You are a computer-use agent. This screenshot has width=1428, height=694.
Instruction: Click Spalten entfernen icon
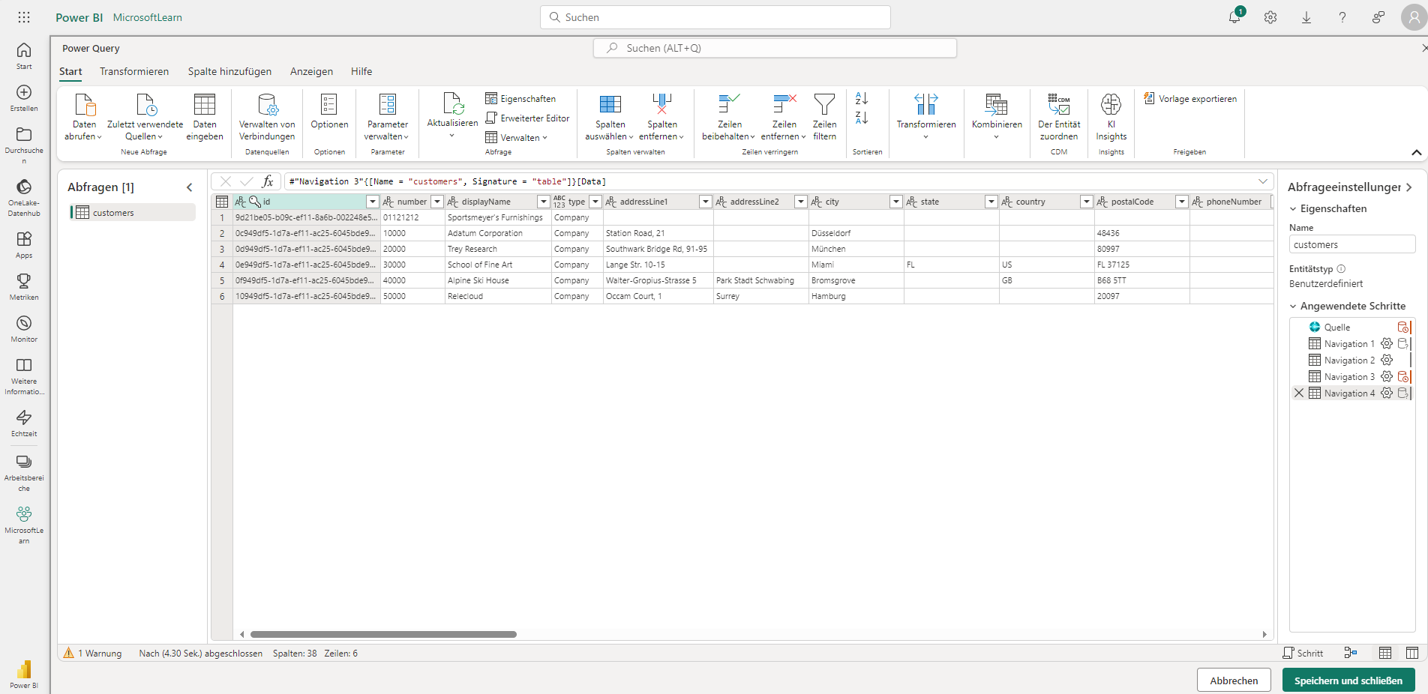point(662,104)
